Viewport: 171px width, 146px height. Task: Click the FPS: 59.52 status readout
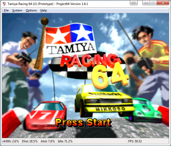[x=135, y=141]
